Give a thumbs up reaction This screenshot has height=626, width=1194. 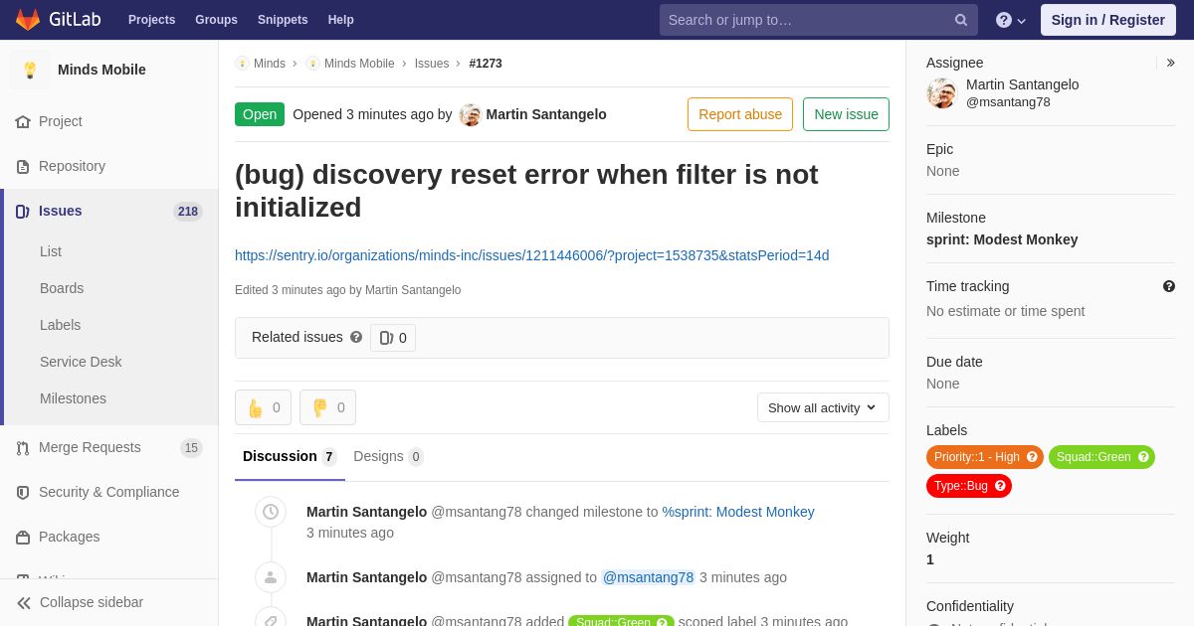coord(263,407)
